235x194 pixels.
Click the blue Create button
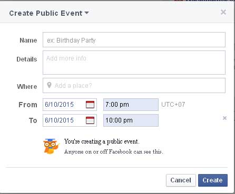point(213,180)
